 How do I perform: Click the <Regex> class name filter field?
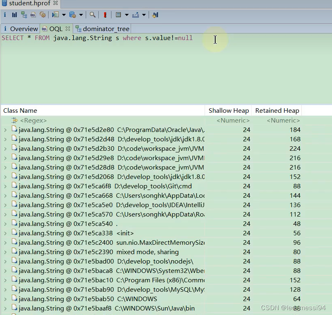[33, 121]
